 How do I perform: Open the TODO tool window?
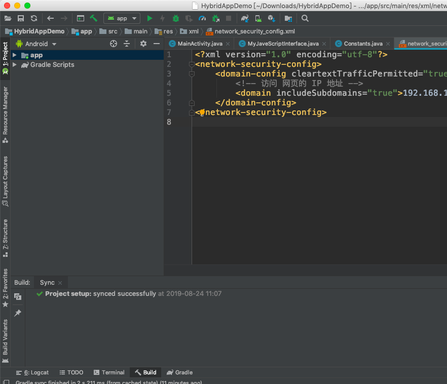[71, 372]
